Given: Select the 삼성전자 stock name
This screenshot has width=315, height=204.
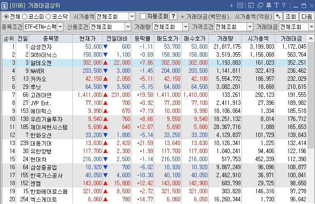Looking at the screenshot, I should click(x=41, y=47).
